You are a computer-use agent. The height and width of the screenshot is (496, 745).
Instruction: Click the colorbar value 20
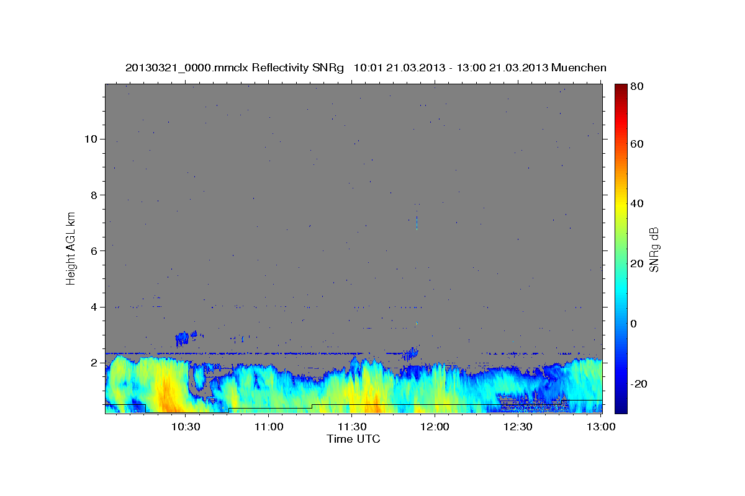click(x=637, y=263)
